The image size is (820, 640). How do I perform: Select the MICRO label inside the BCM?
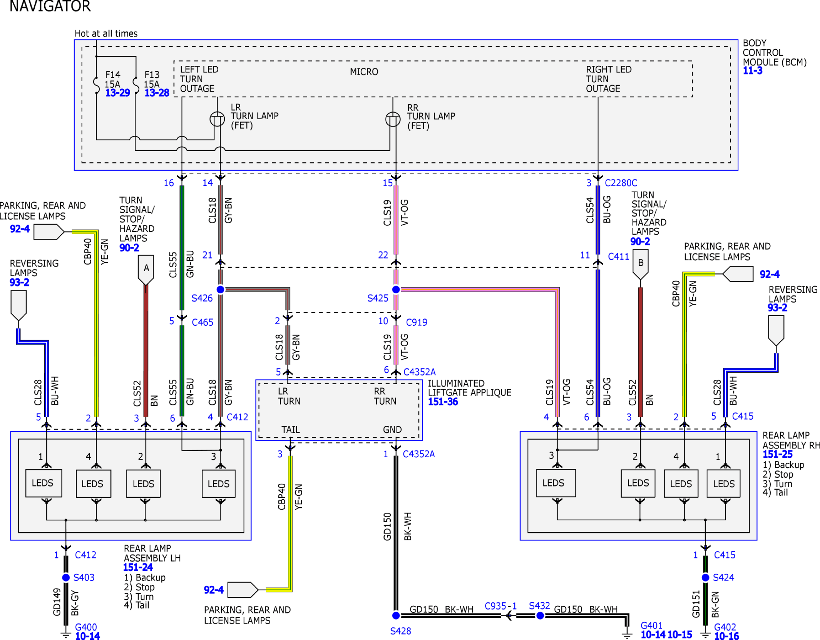pos(364,72)
